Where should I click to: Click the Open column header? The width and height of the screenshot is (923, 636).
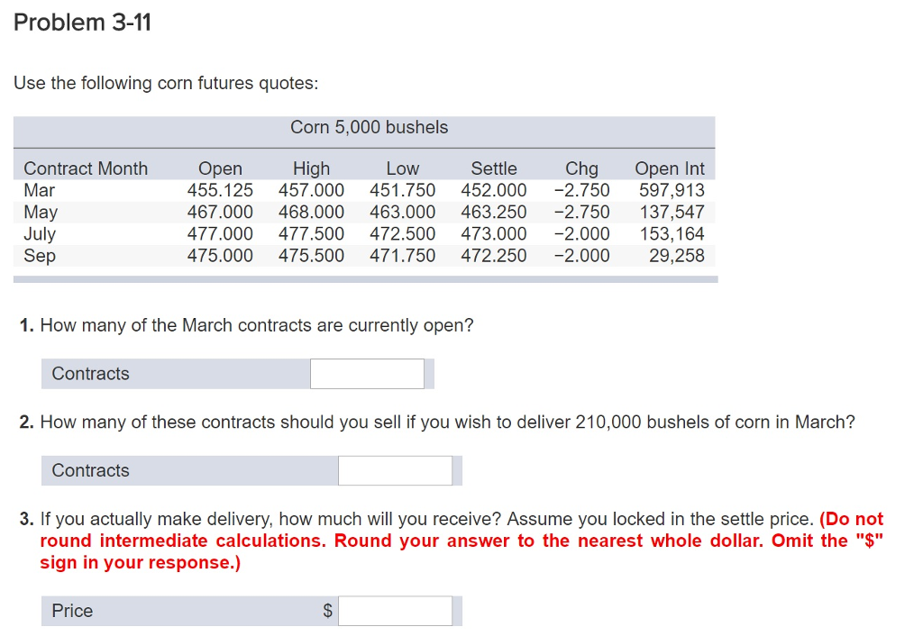click(x=221, y=168)
